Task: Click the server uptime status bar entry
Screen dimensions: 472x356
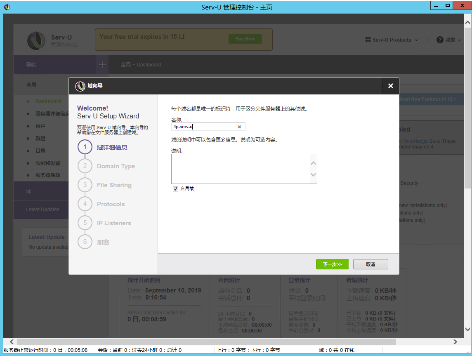Action: point(46,350)
